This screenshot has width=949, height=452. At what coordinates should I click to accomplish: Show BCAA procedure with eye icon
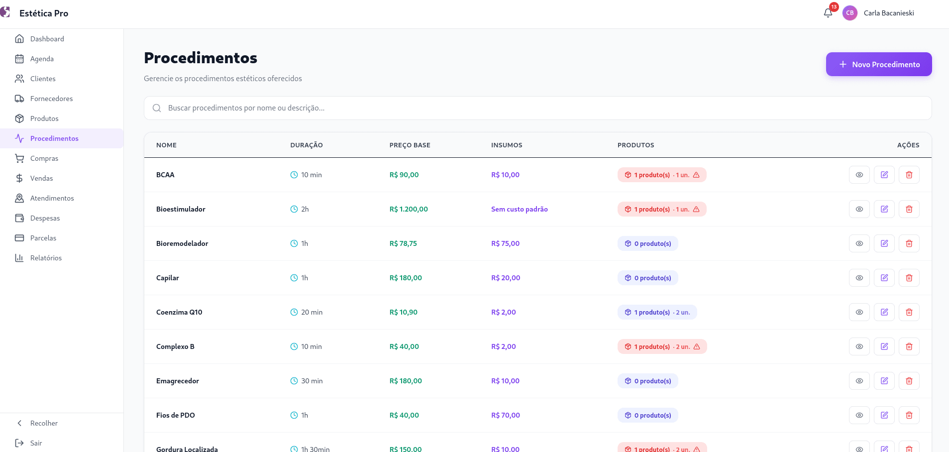tap(859, 175)
